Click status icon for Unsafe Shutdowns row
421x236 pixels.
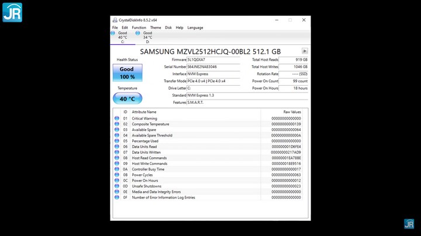click(117, 186)
